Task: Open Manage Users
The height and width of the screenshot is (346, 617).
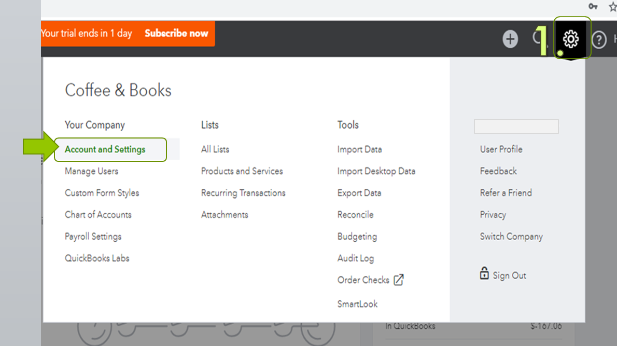Action: [91, 171]
